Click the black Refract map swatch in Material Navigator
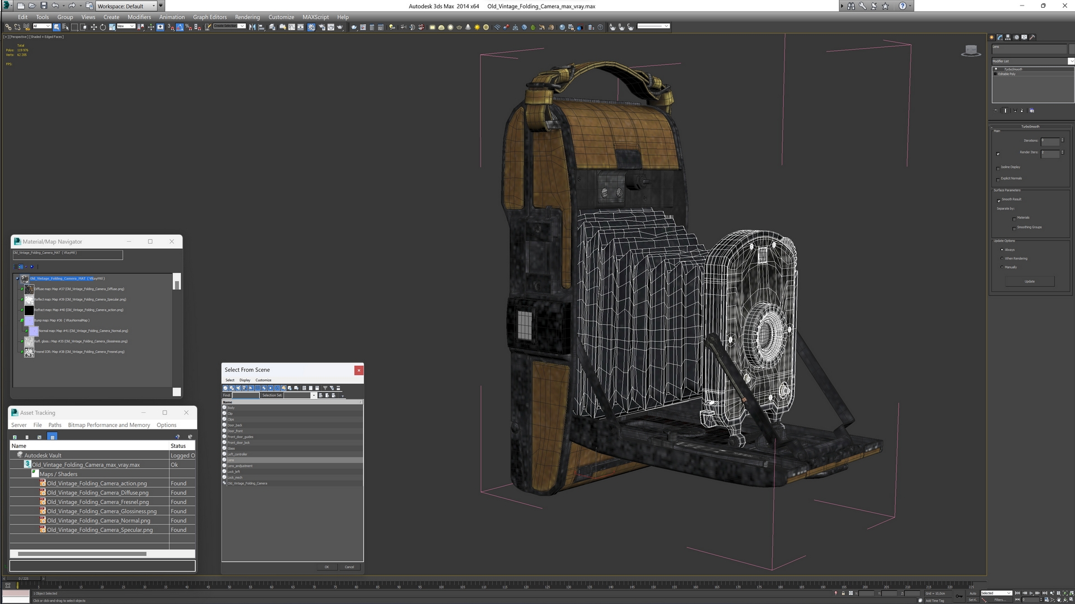1075x604 pixels. pos(29,310)
